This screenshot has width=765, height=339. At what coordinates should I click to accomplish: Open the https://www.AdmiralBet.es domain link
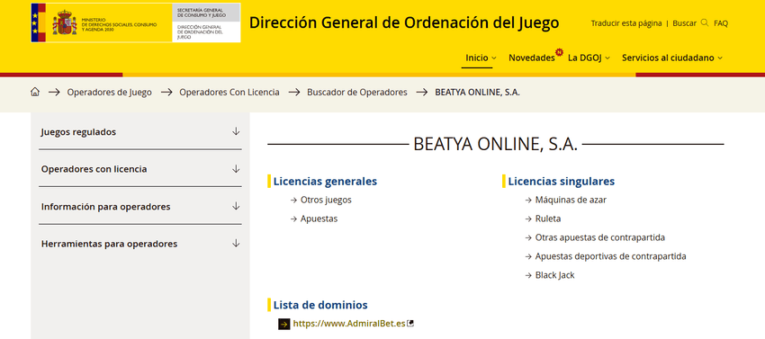349,324
